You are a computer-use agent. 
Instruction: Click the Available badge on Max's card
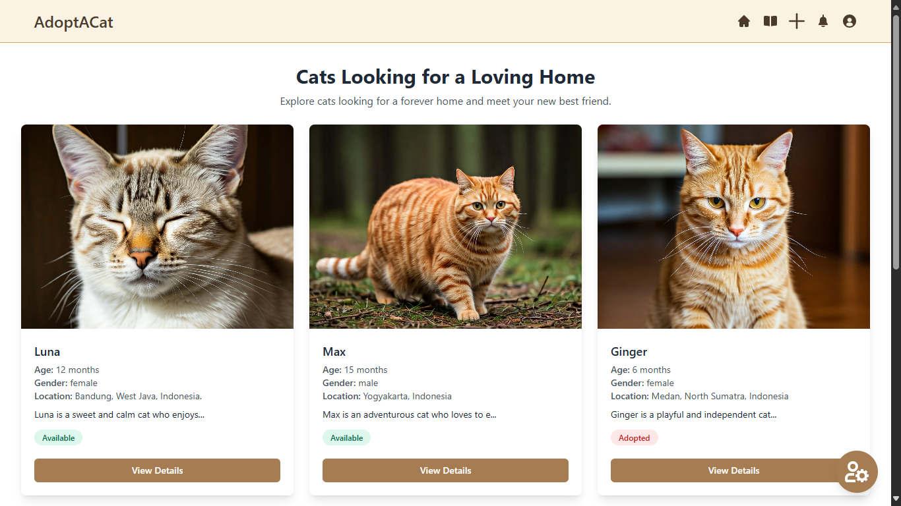346,437
